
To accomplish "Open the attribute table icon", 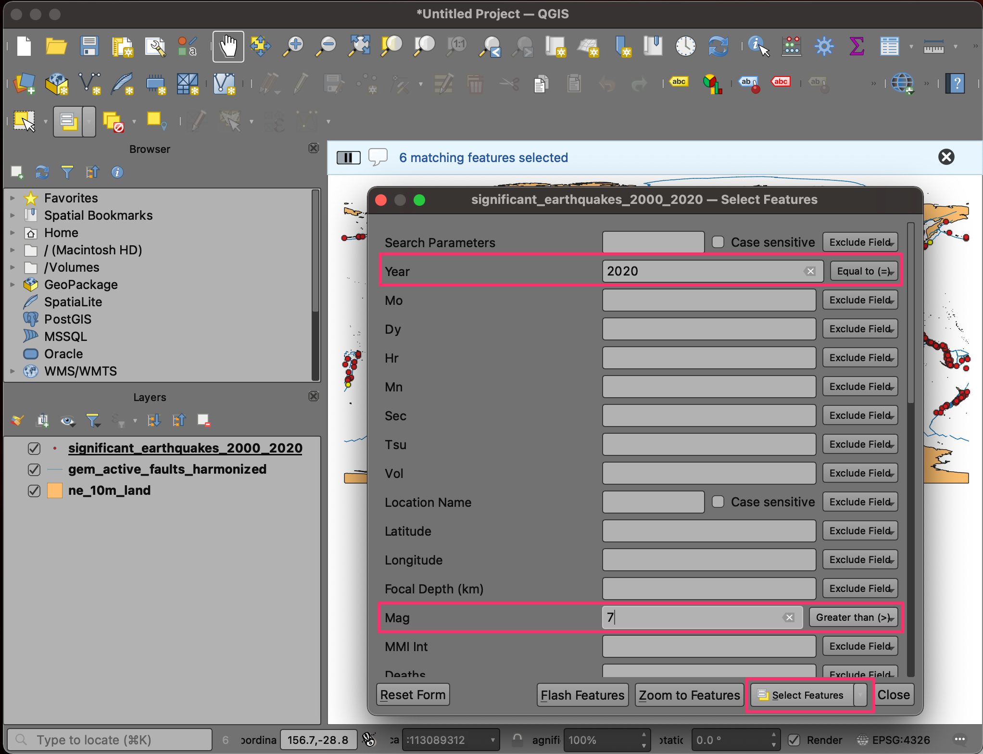I will point(889,47).
